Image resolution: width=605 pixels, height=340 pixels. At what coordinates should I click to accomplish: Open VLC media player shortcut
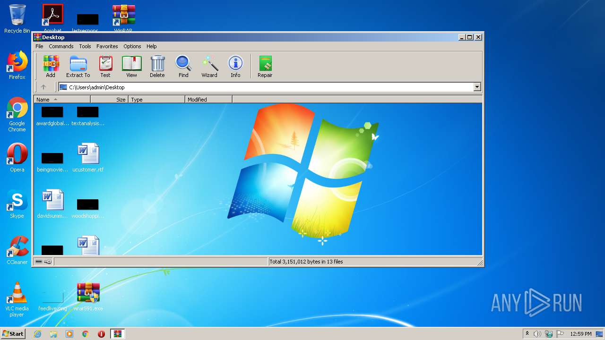[x=17, y=299]
